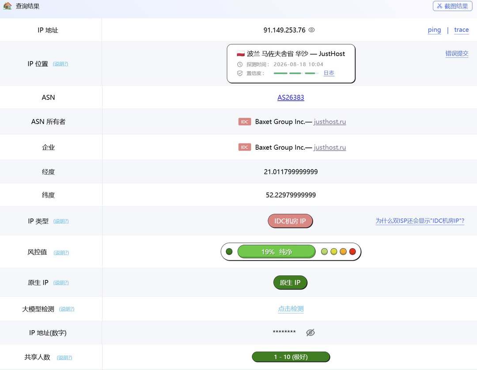Open 说明 help next to 共享人数
477x370 pixels.
pos(64,358)
